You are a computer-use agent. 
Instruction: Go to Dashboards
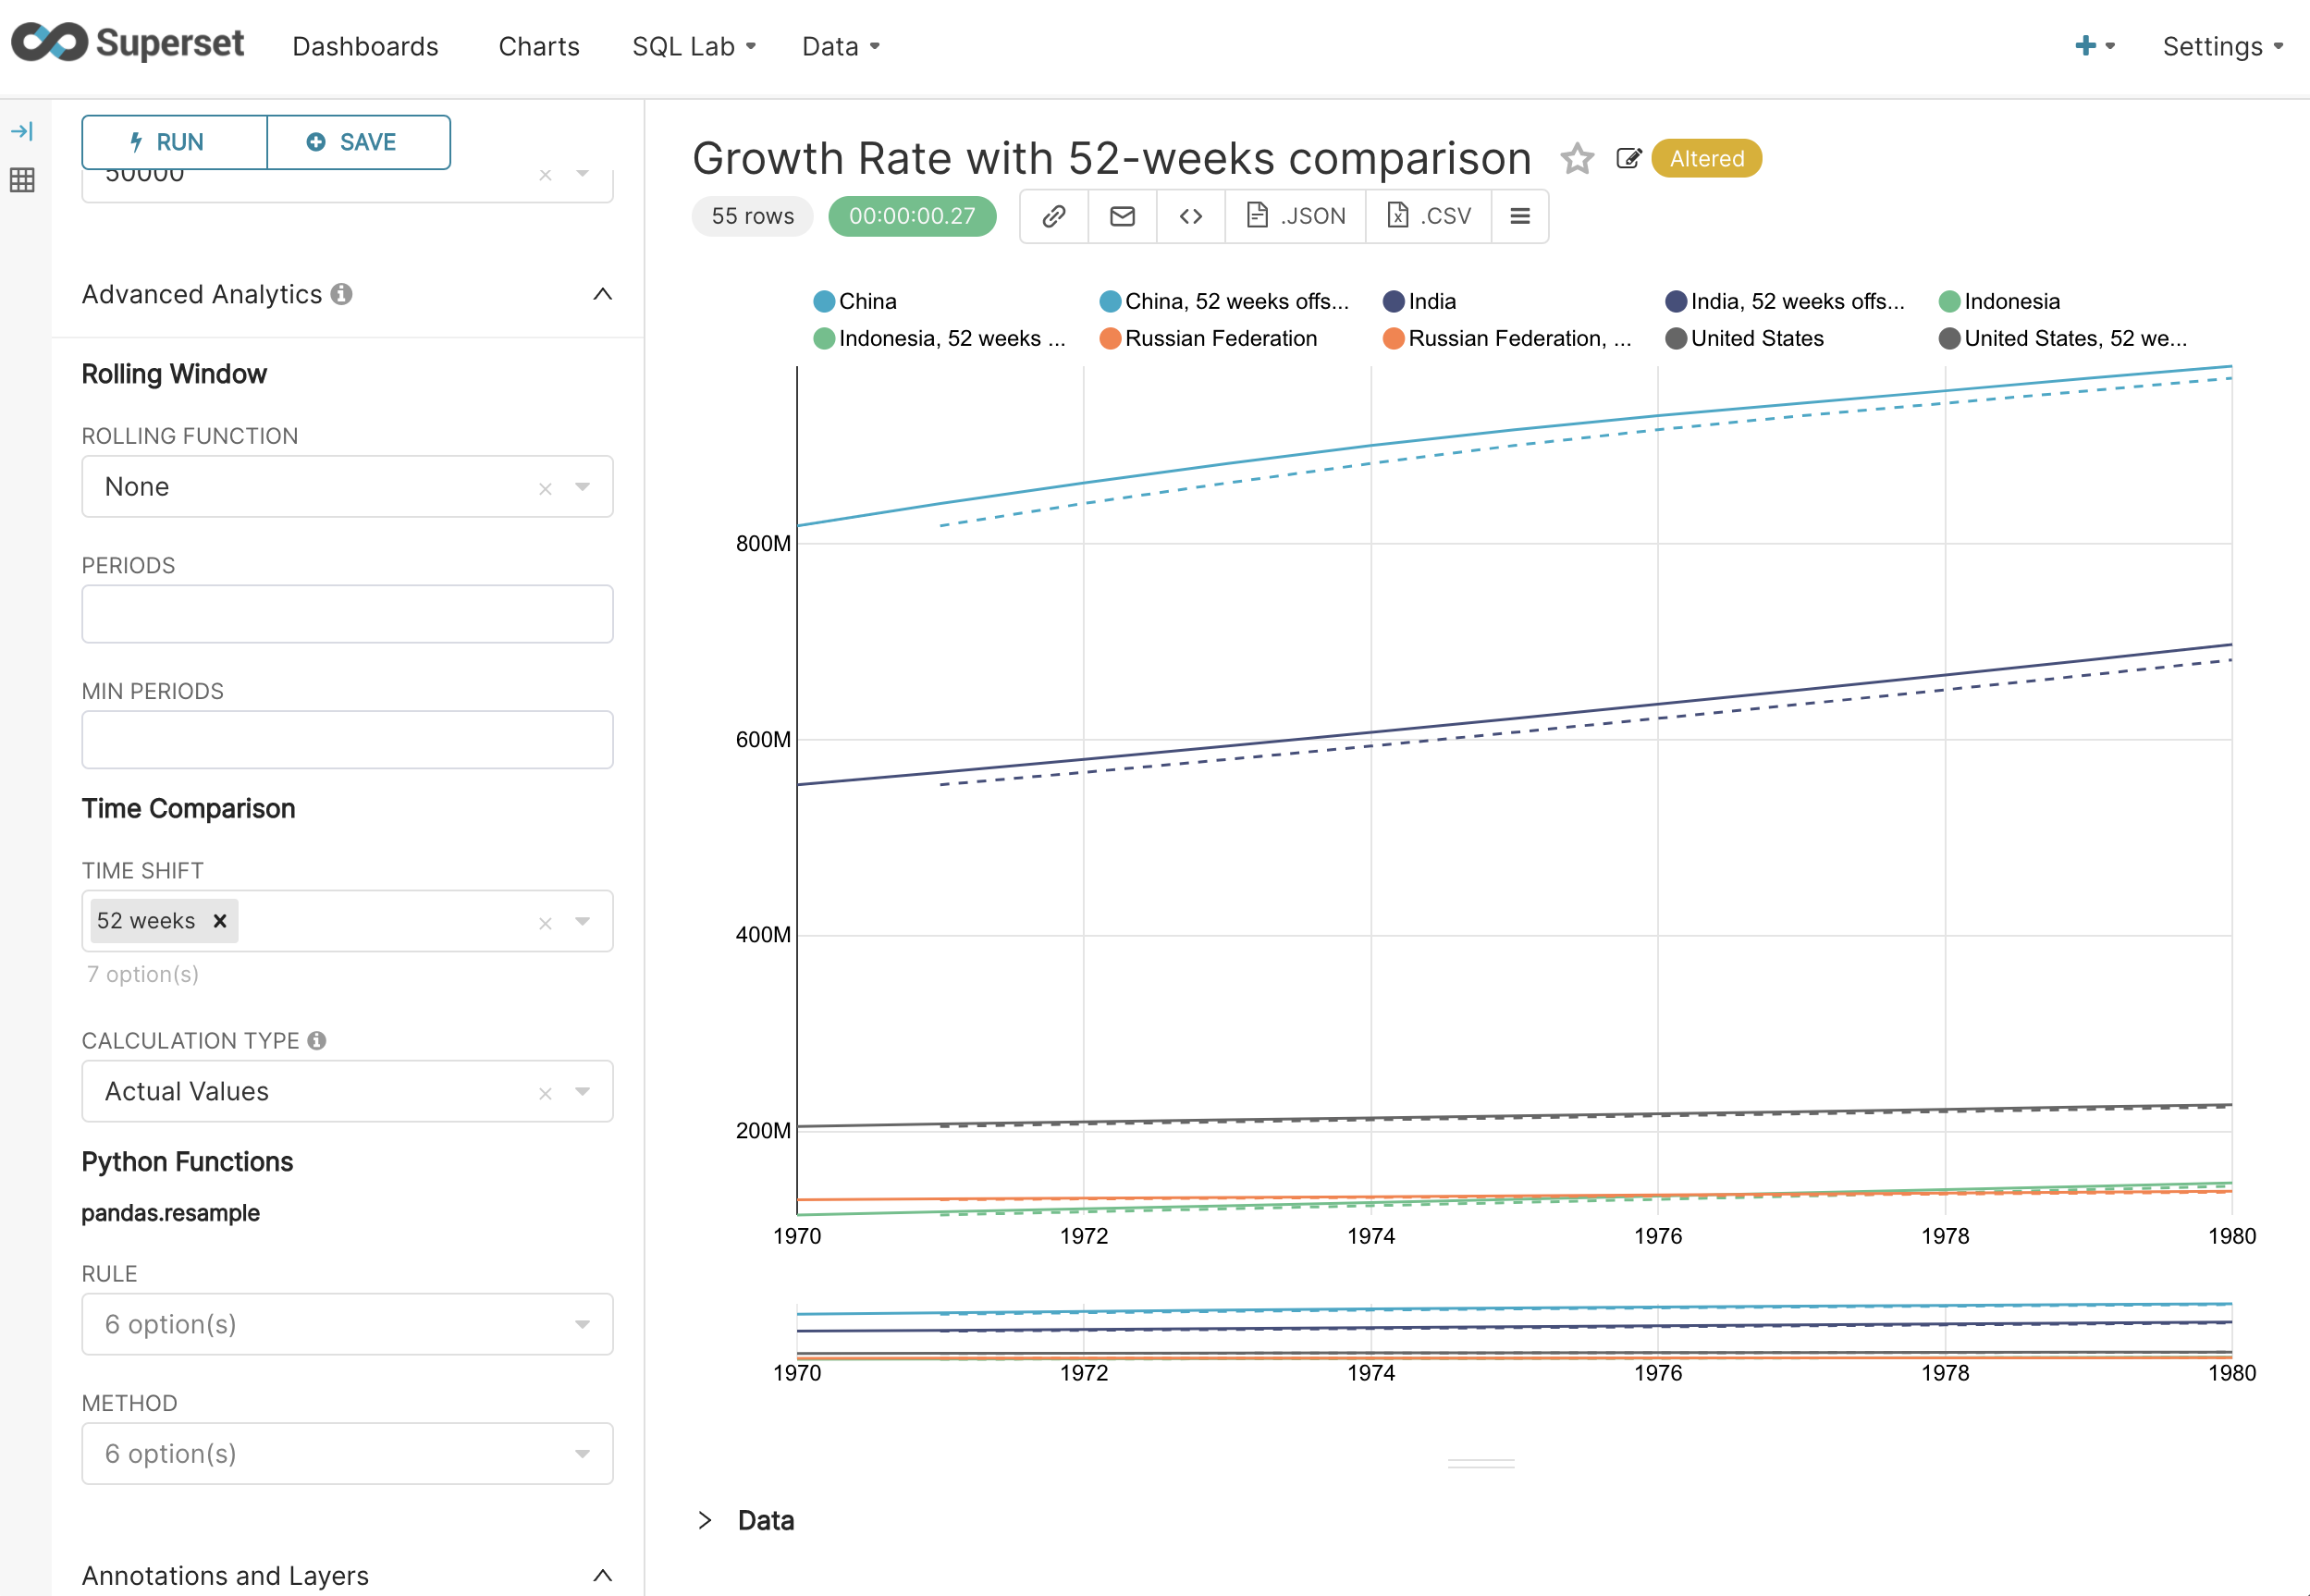[365, 46]
